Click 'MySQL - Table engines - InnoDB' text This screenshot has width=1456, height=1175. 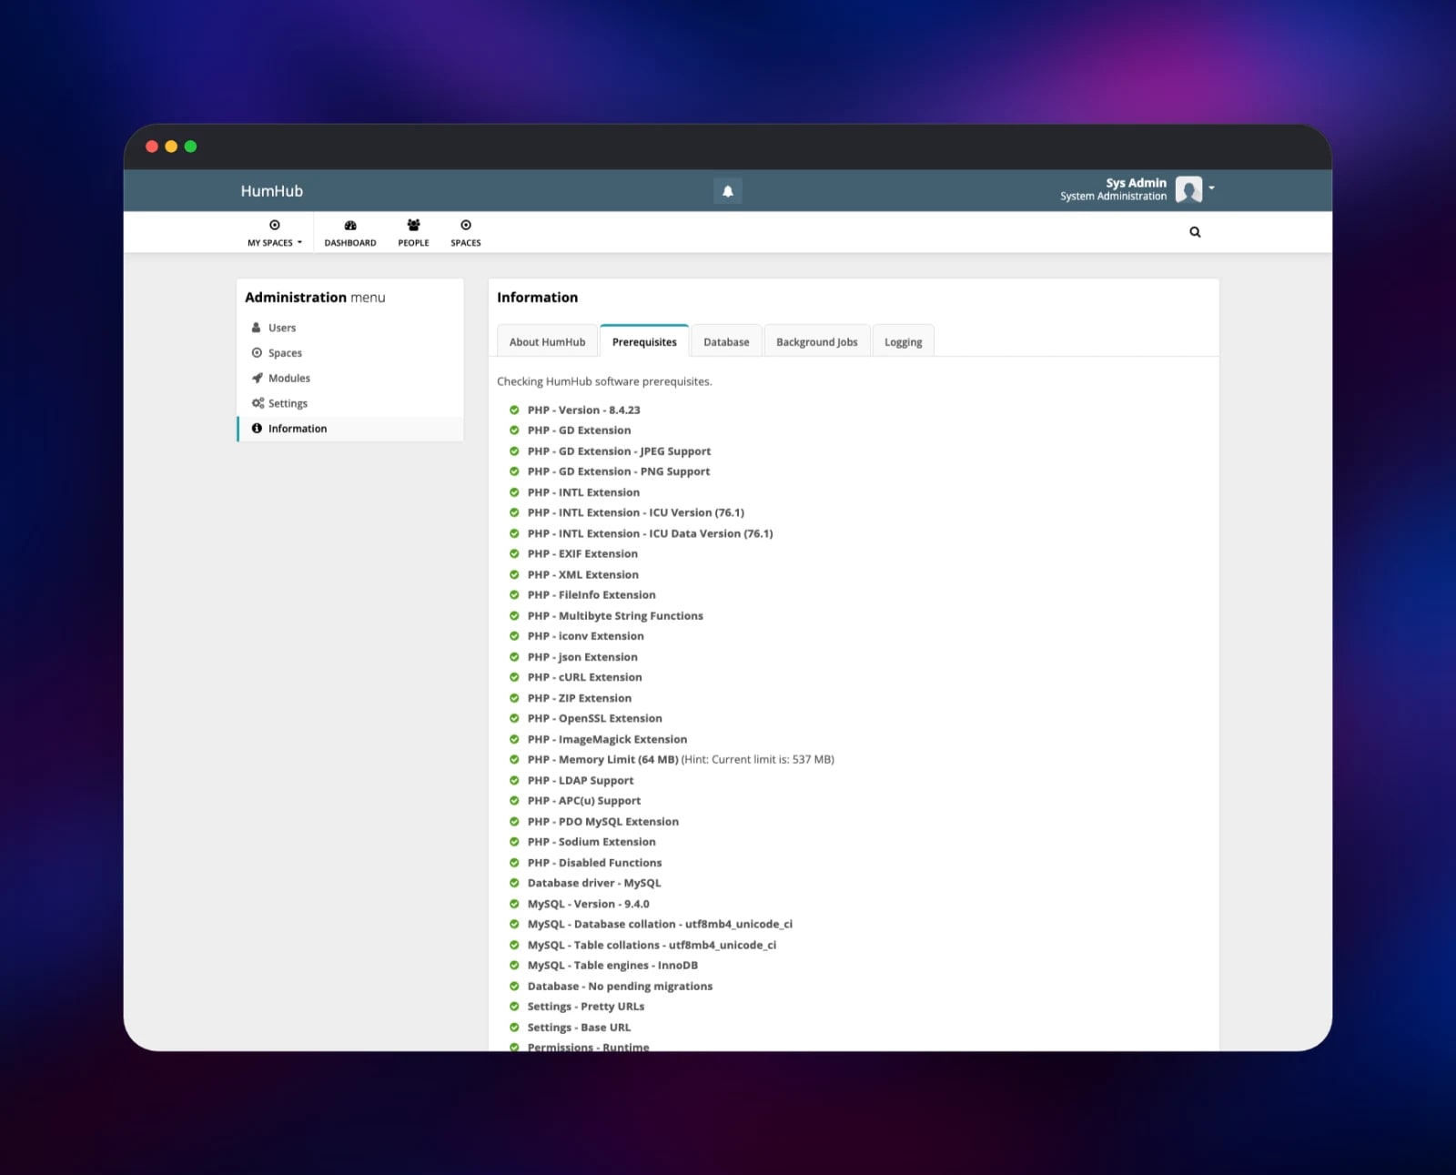(x=612, y=966)
